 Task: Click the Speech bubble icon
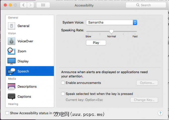[11, 71]
